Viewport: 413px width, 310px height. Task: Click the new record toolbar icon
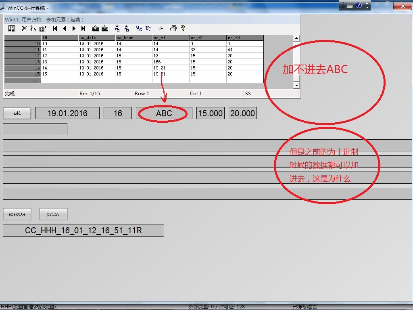pos(33,29)
